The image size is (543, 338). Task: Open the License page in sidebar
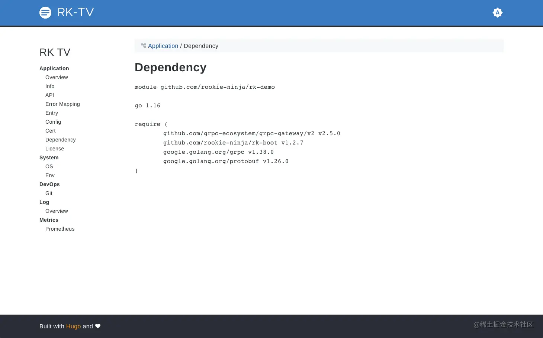[55, 149]
